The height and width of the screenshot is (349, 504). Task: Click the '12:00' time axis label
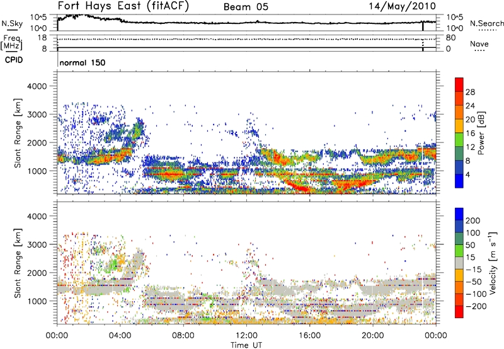coord(246,336)
